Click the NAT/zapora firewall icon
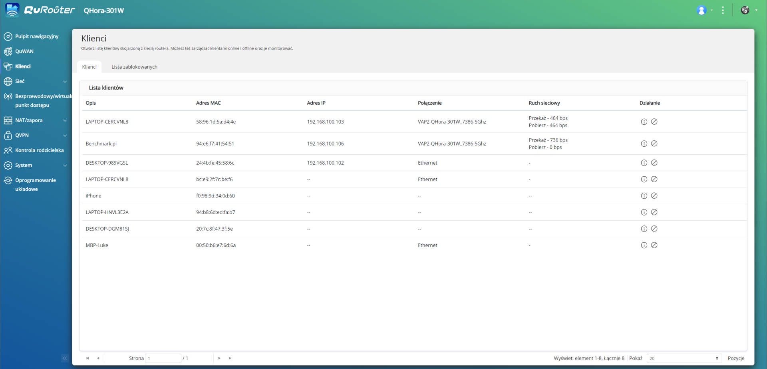The height and width of the screenshot is (369, 767). (x=8, y=120)
